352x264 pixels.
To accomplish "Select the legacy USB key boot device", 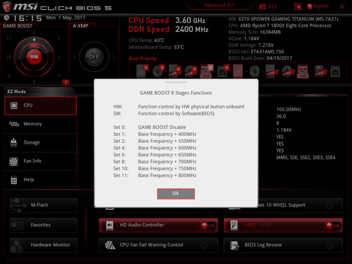I will tap(303, 71).
